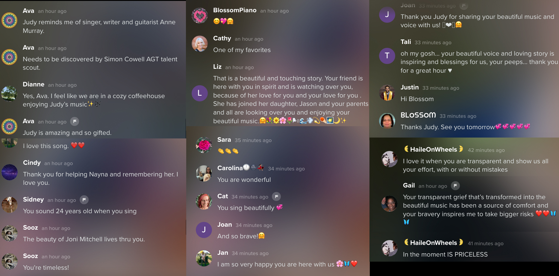This screenshot has width=559, height=276.
Task: Open Sara's rose avatar picture
Action: [204, 145]
